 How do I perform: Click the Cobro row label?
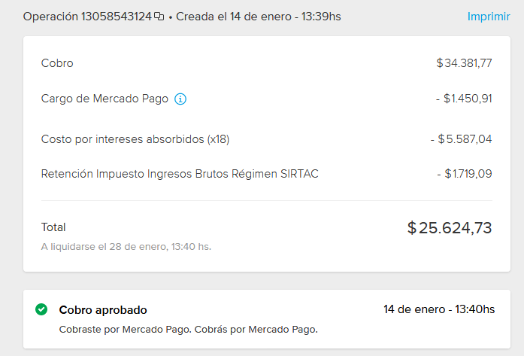(x=57, y=63)
